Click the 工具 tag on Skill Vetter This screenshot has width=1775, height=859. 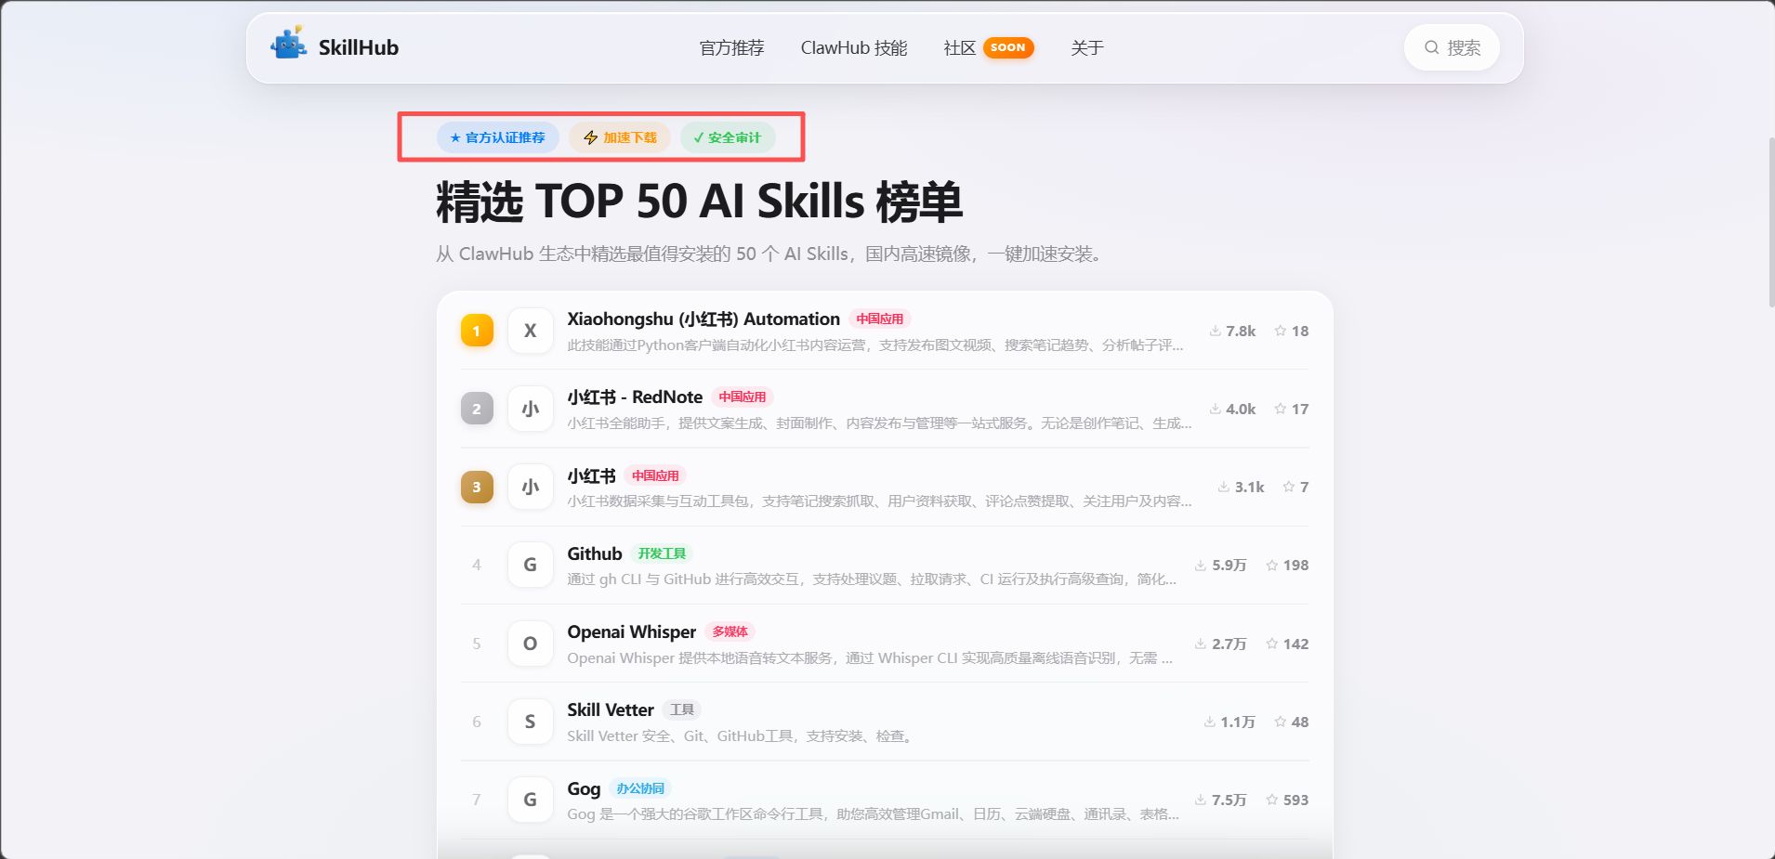[682, 709]
